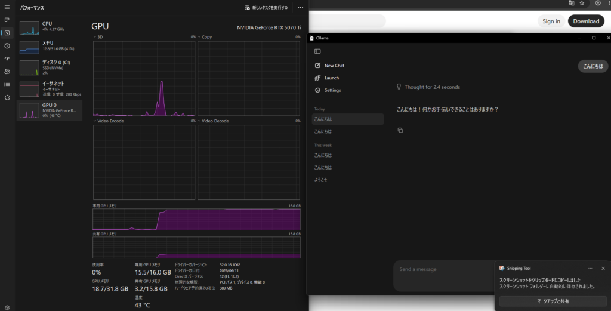Open App history page in Task Manager
The width and height of the screenshot is (611, 311).
(7, 45)
